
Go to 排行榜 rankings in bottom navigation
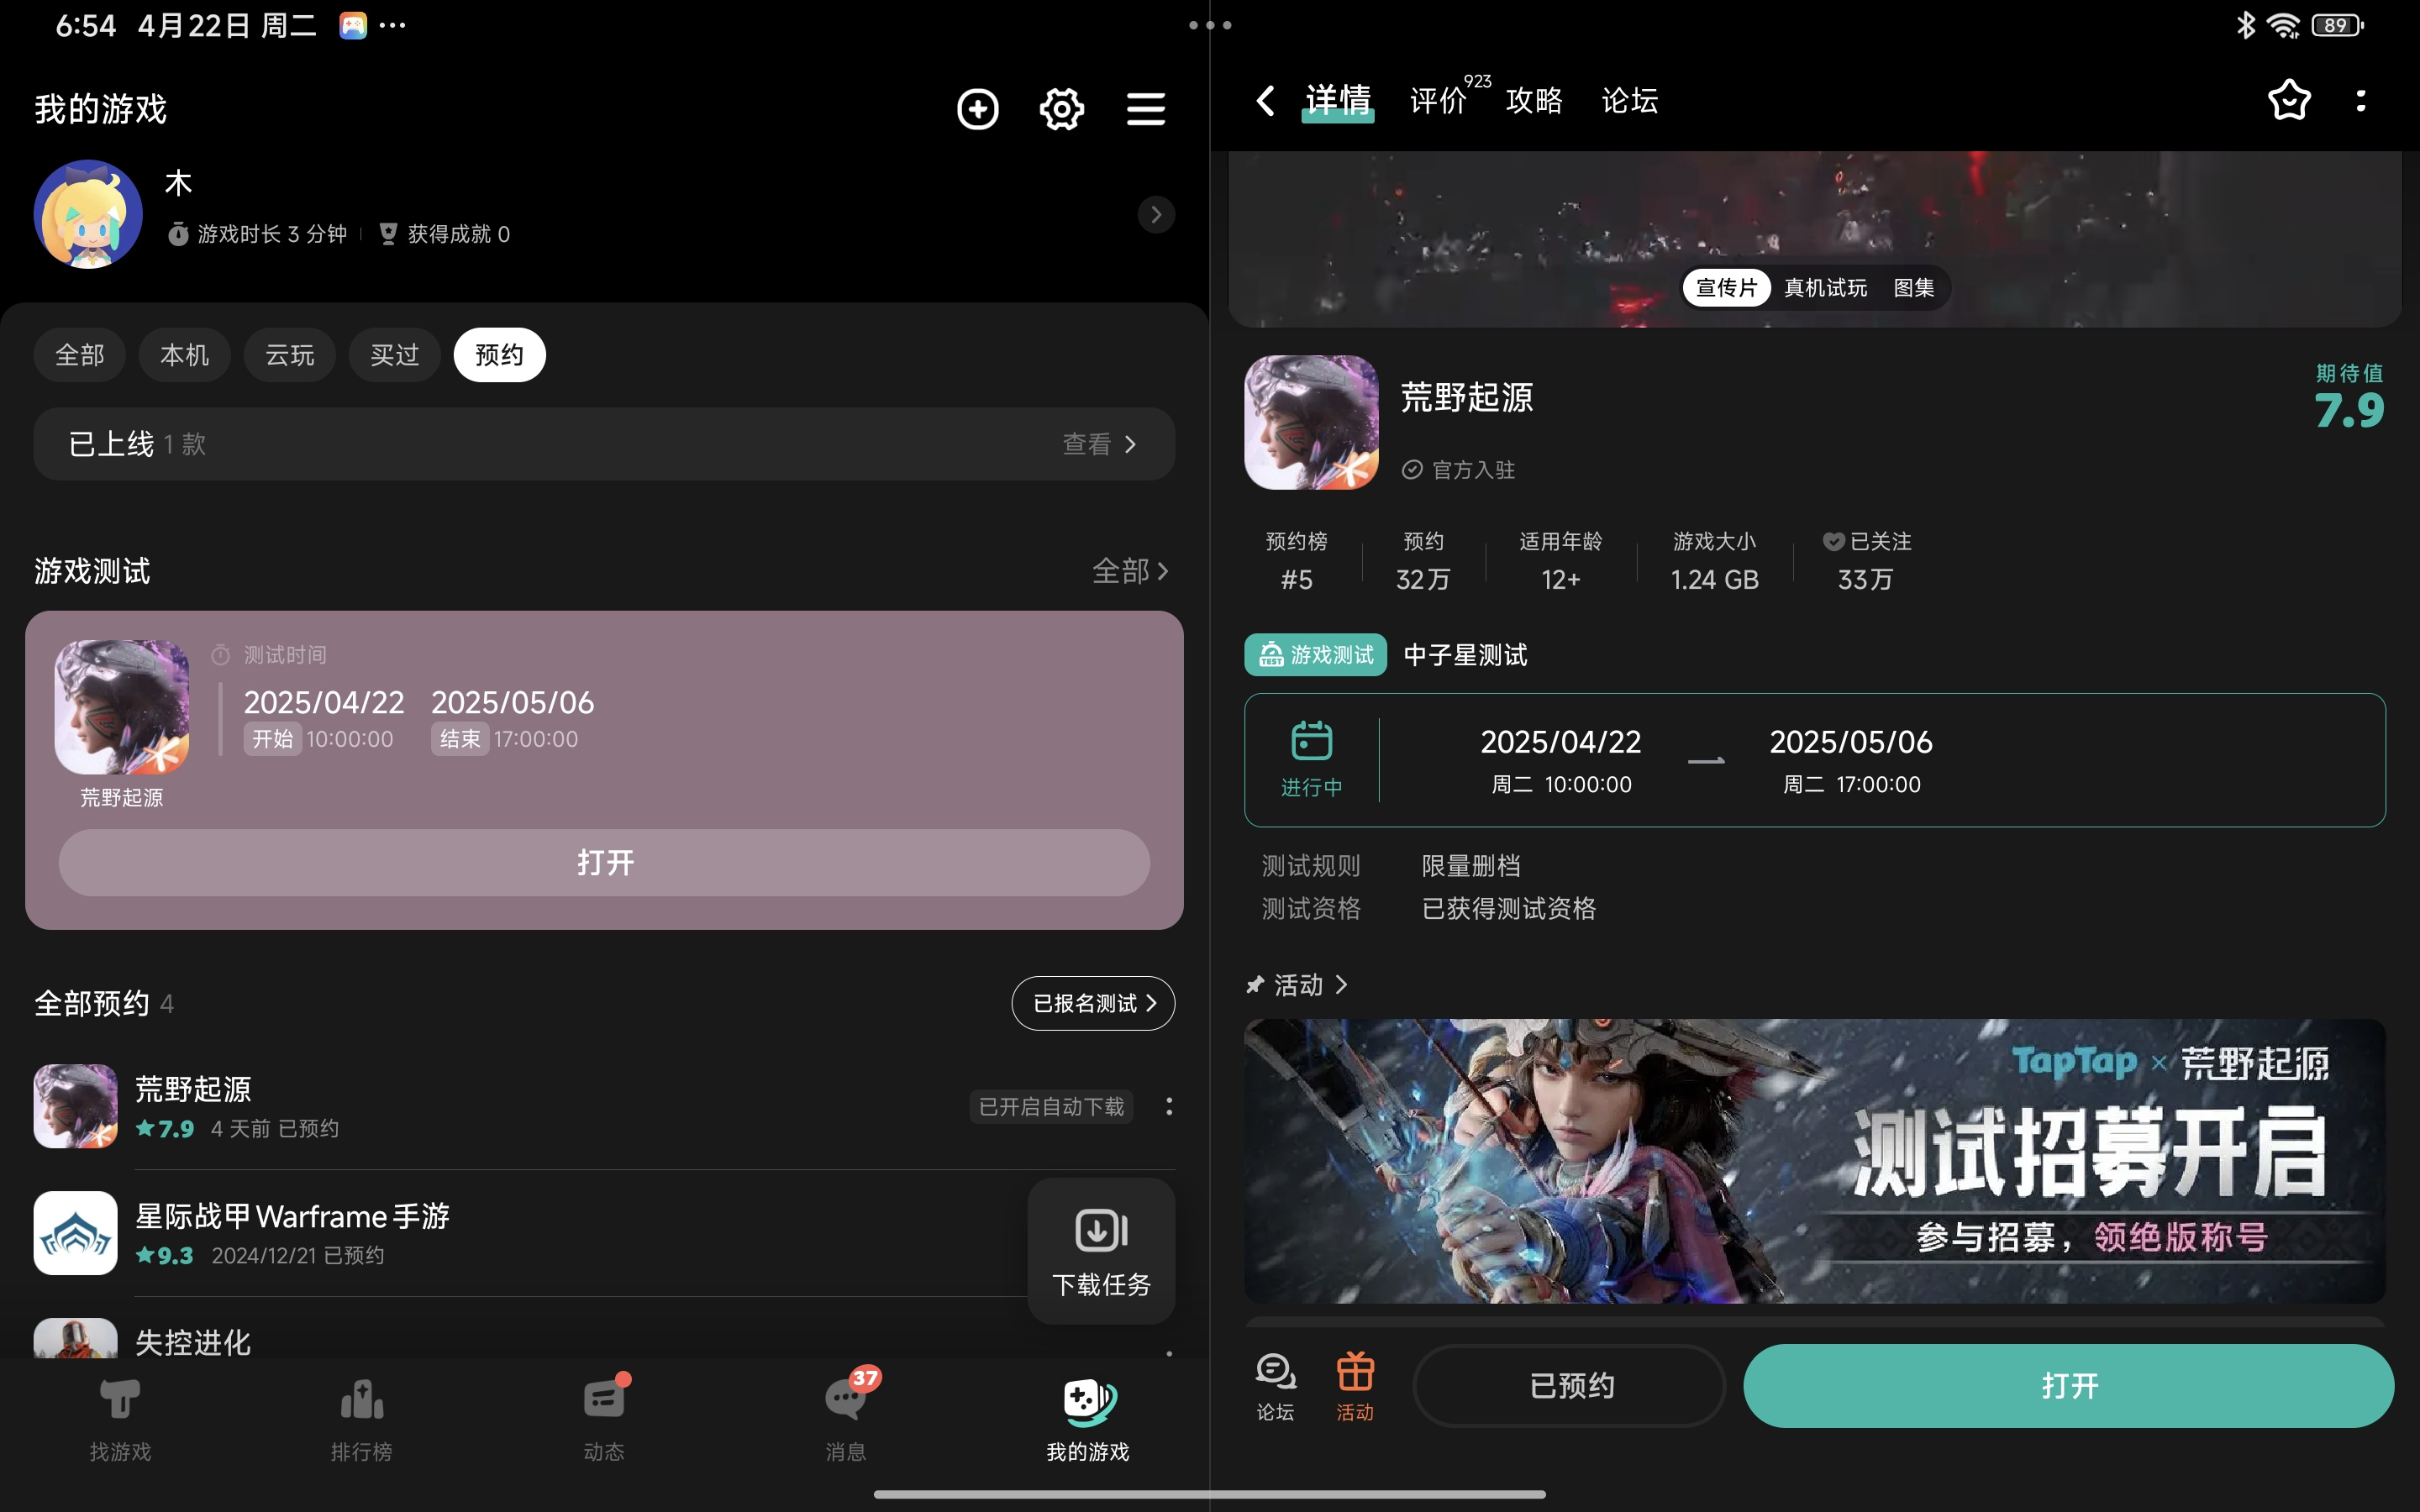pos(362,1420)
